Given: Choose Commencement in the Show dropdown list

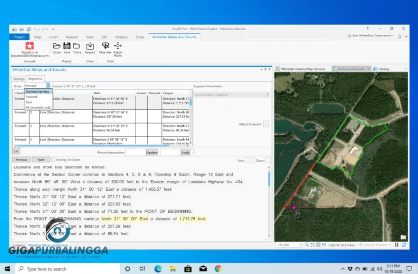Looking at the screenshot, I should click(x=37, y=91).
